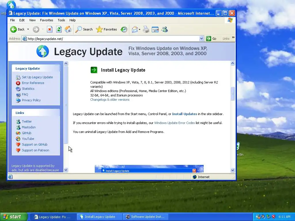Click the main page scroll up arrow
The width and height of the screenshot is (295, 221).
pyautogui.click(x=233, y=63)
